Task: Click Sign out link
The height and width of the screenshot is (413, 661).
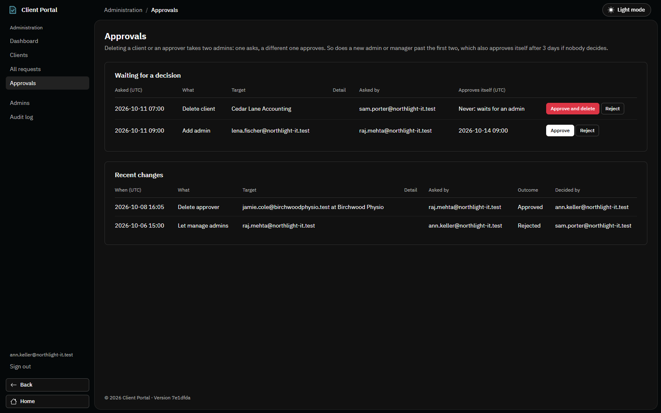Action: pyautogui.click(x=20, y=366)
